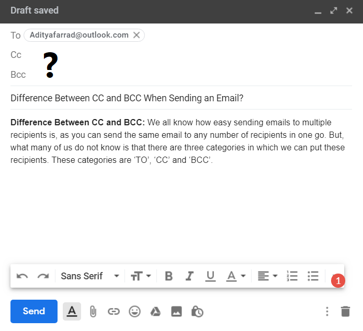The width and height of the screenshot is (363, 331).
Task: Toggle bold formatting
Action: pos(169,276)
